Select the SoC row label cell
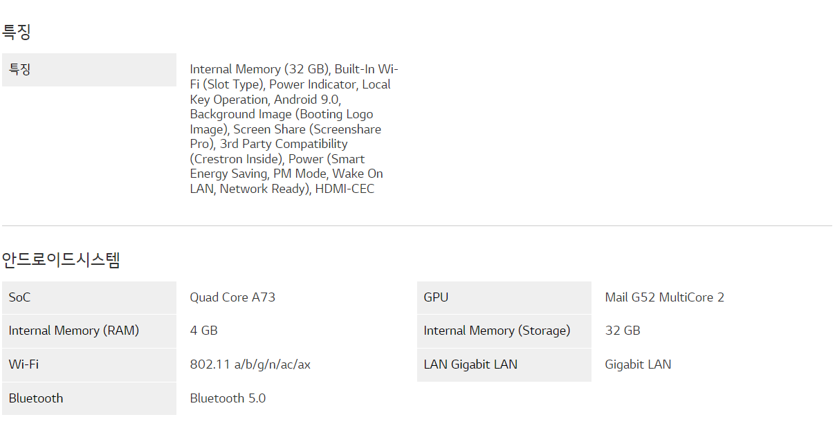The height and width of the screenshot is (426, 835). 89,297
